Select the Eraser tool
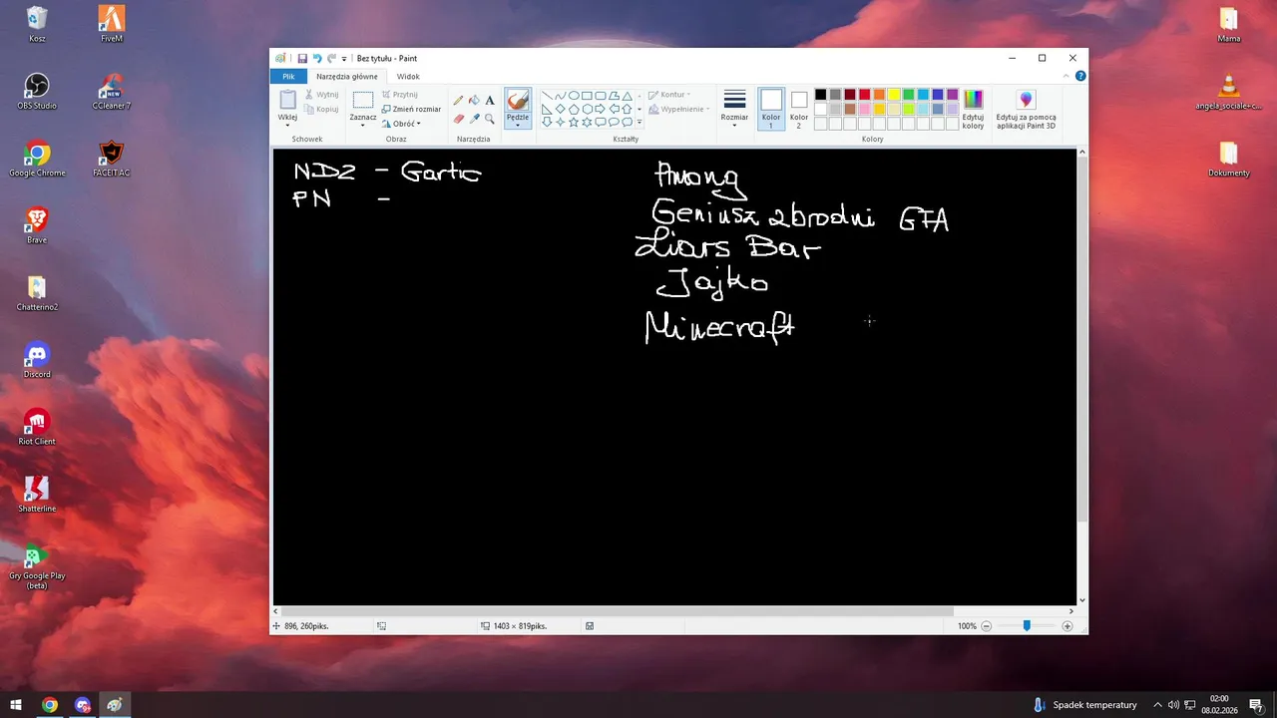 coord(458,119)
